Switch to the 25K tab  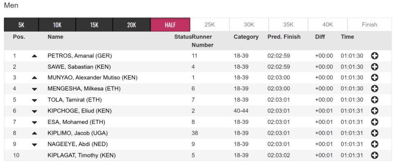pos(210,25)
